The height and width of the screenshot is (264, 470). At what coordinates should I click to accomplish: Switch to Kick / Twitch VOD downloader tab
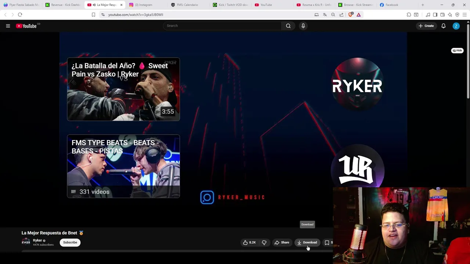[x=231, y=5]
